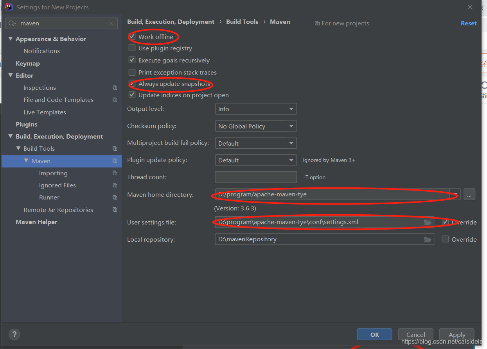Viewport: 487px width, 349px height.
Task: Select Live Templates in the tree
Action: (x=45, y=112)
